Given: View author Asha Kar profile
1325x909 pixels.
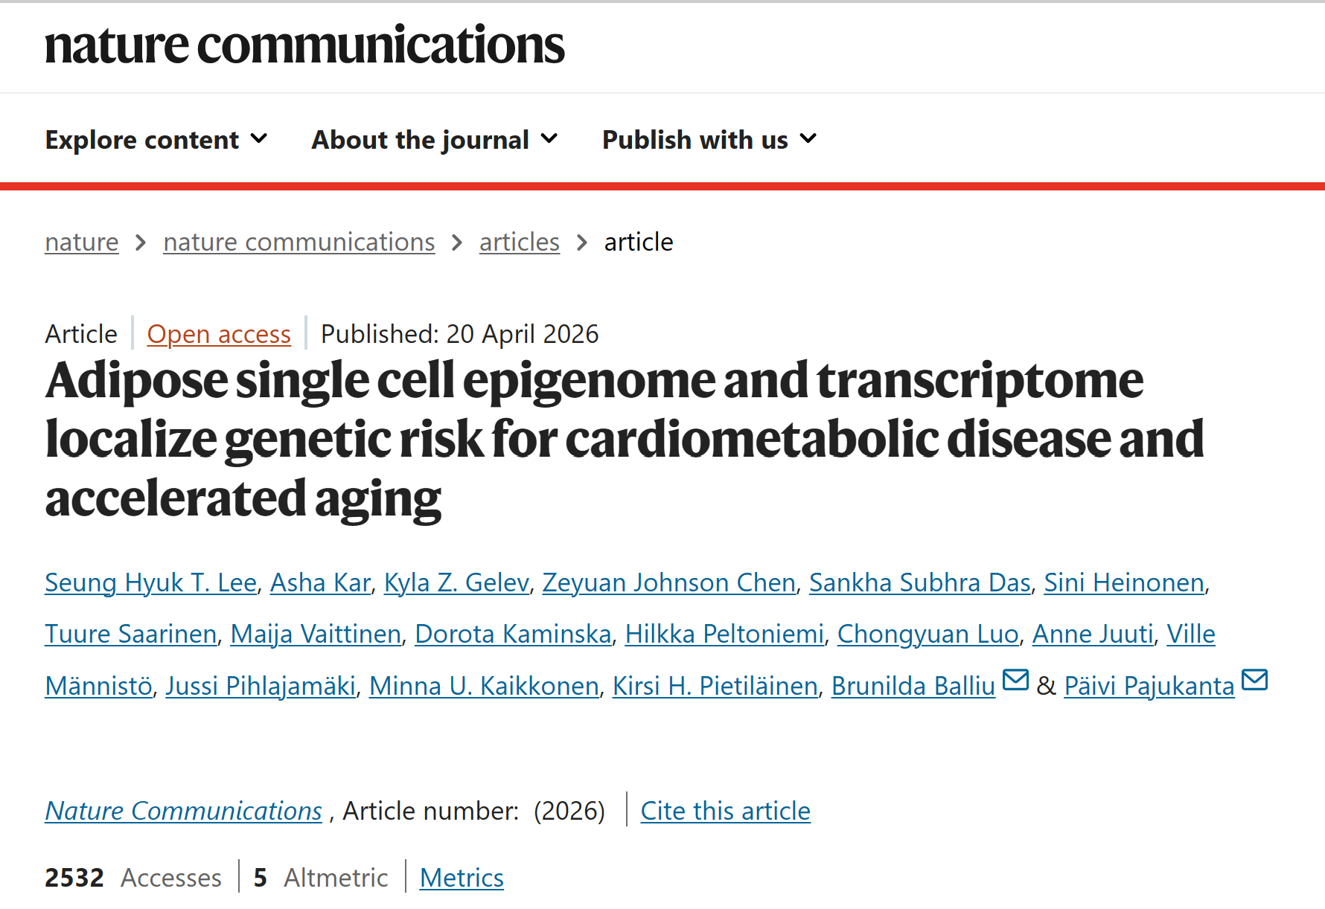Looking at the screenshot, I should [x=320, y=582].
